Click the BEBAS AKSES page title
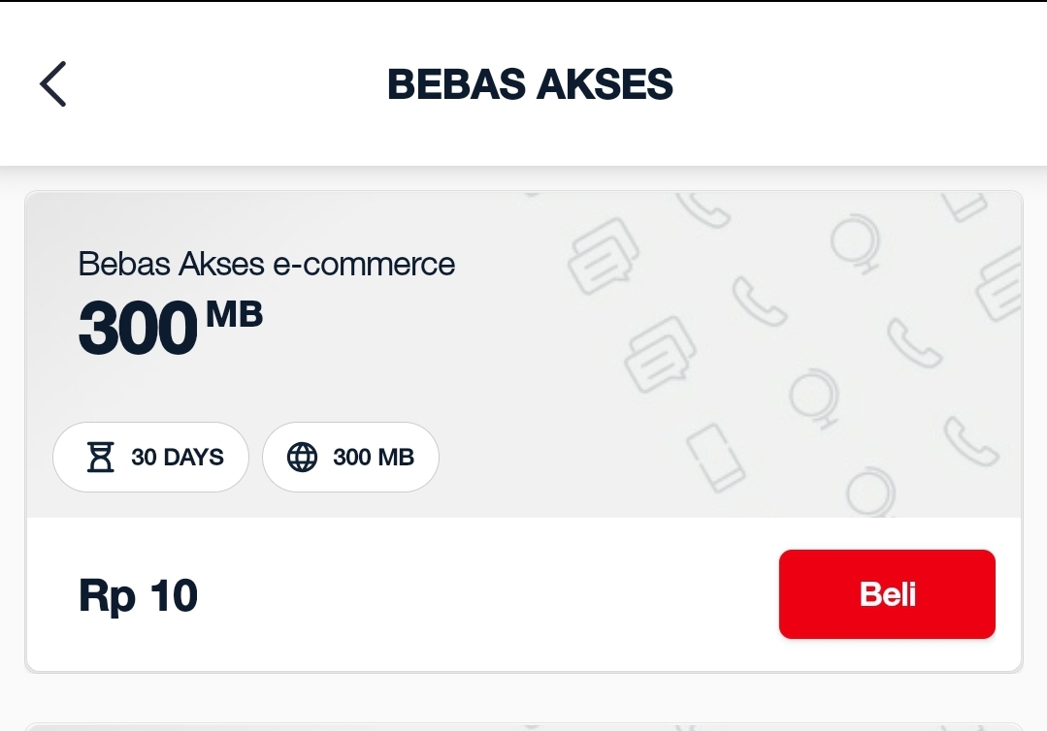Viewport: 1047px width, 731px height. coord(530,84)
